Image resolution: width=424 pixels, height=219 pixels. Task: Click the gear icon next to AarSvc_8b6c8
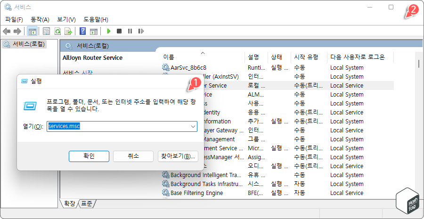165,67
